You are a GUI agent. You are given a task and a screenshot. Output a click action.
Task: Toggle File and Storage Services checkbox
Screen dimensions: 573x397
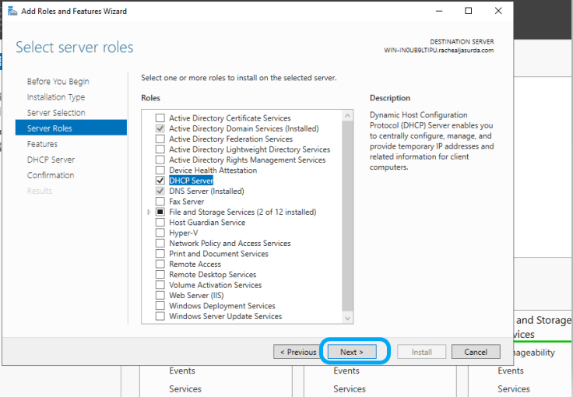tap(160, 212)
